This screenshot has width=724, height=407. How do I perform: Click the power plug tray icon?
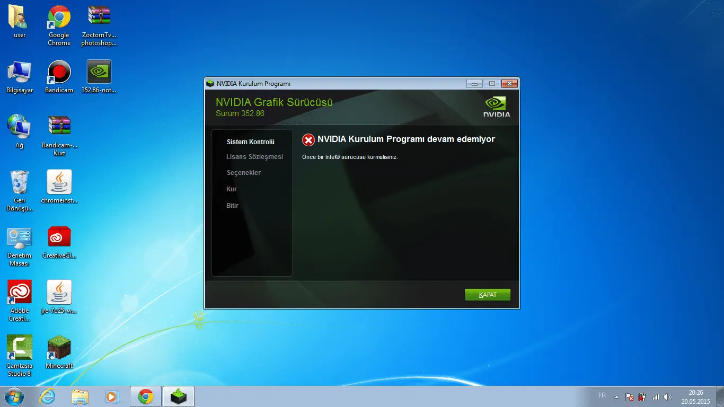coord(642,396)
